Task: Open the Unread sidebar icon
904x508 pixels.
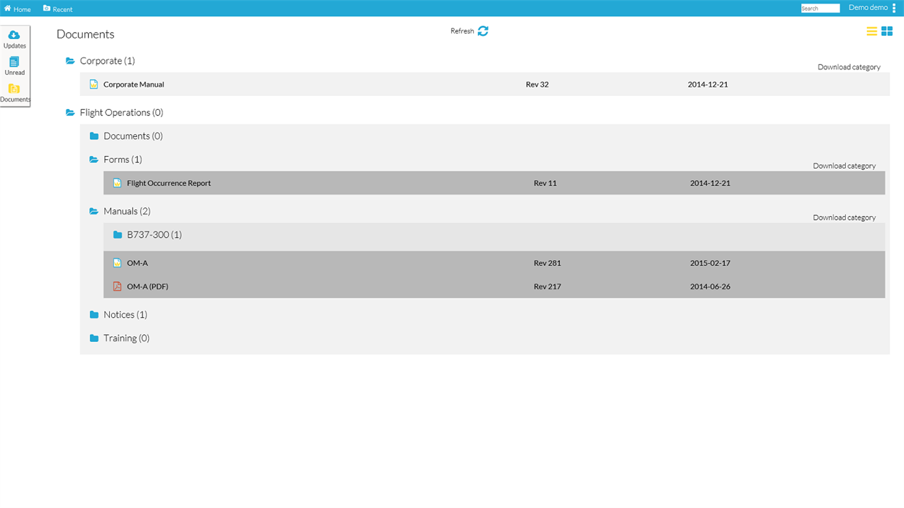Action: pos(14,61)
